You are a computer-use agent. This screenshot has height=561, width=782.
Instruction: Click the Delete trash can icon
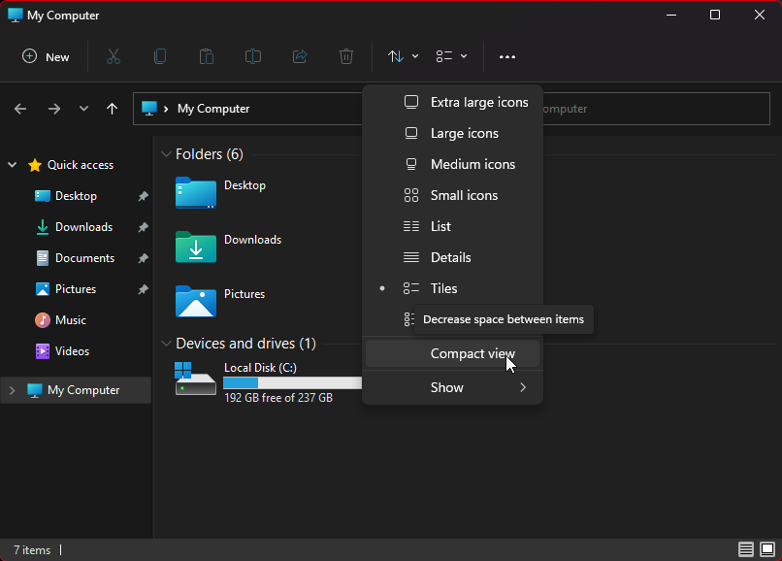tap(346, 56)
